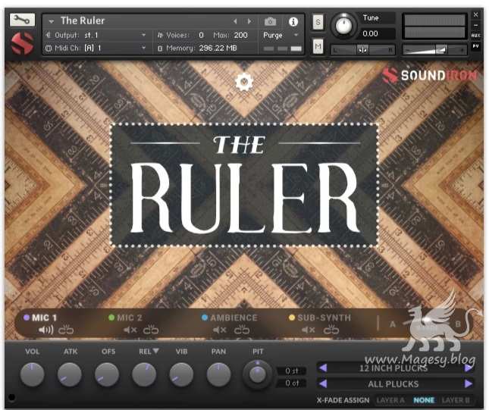The height and width of the screenshot is (410, 489).
Task: Open the REL dropdown arrow
Action: [155, 351]
